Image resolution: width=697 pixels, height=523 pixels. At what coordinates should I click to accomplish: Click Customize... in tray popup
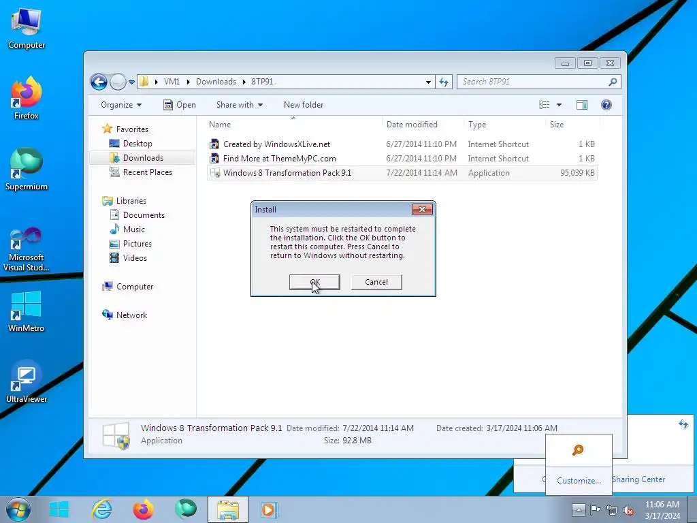[x=579, y=481]
